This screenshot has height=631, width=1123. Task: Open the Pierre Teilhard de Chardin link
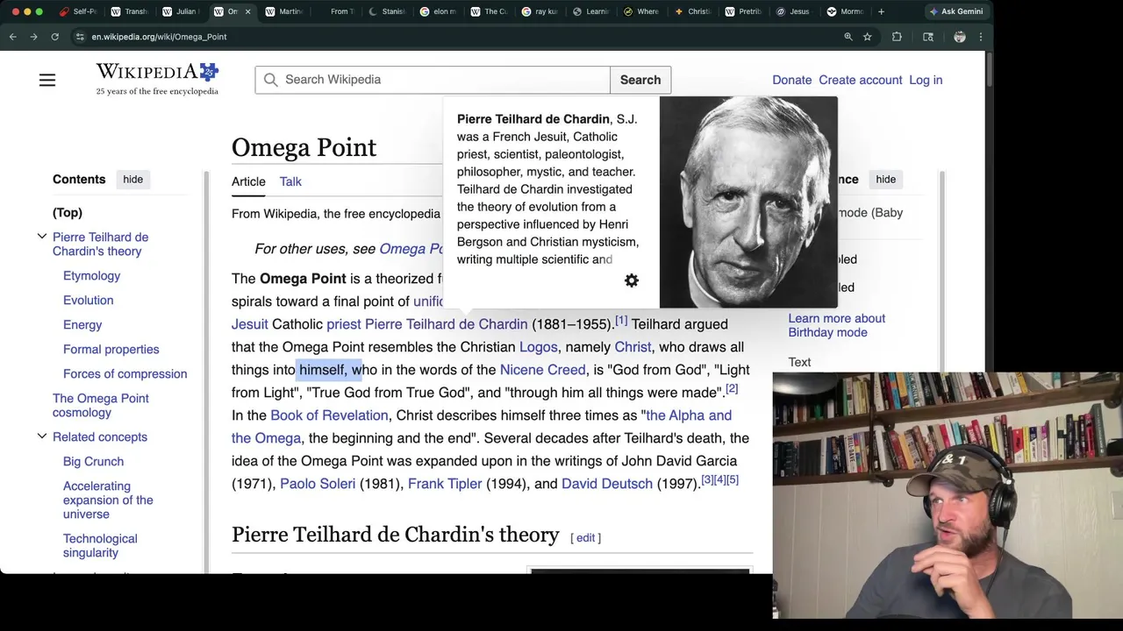point(446,324)
